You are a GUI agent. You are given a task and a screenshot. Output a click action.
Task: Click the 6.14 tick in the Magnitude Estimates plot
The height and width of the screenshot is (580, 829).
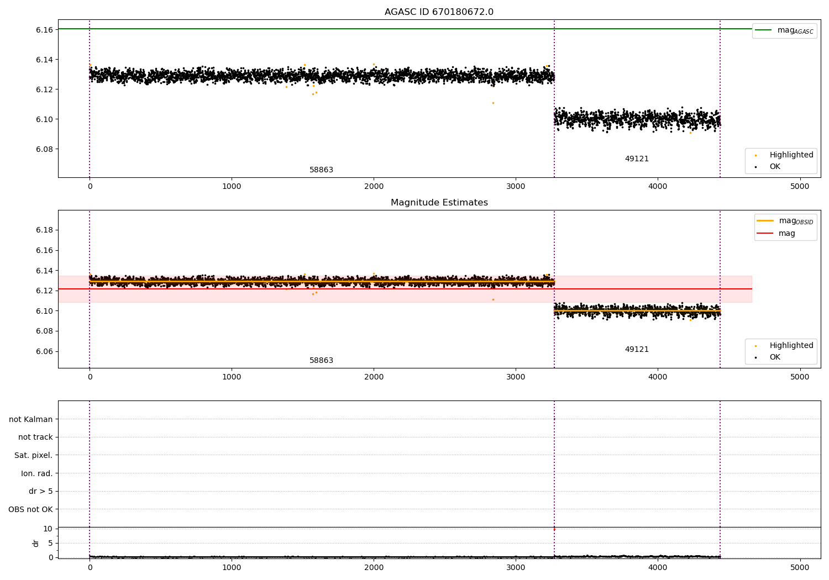[x=44, y=271]
